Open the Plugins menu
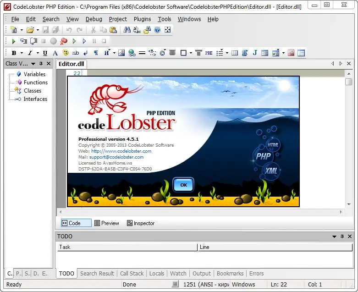 click(x=142, y=19)
